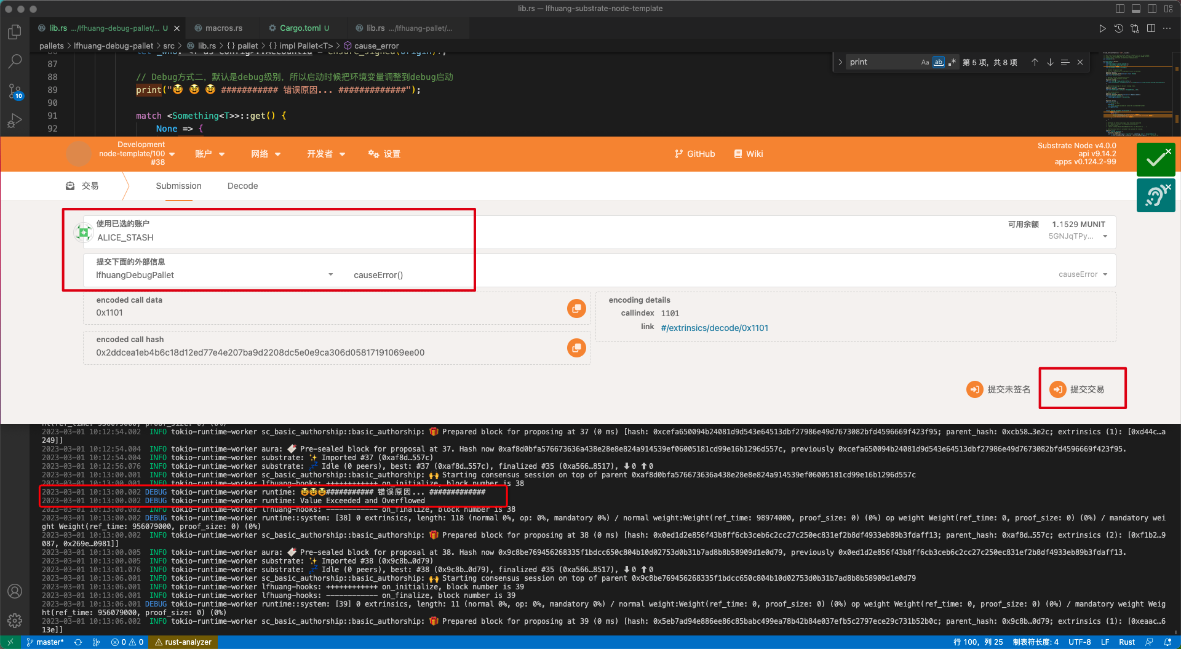Viewport: 1181px width, 649px height.
Task: Go to previous find match
Action: (x=1035, y=62)
